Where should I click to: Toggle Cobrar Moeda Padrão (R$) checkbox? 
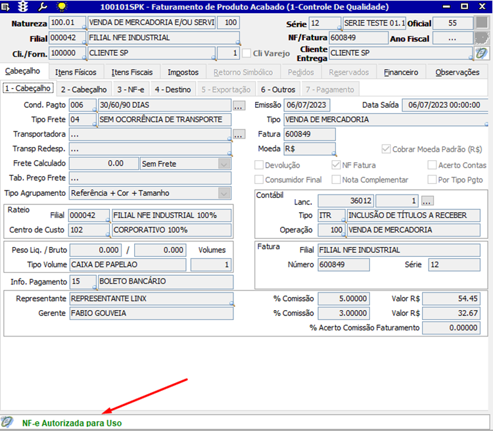coord(386,149)
